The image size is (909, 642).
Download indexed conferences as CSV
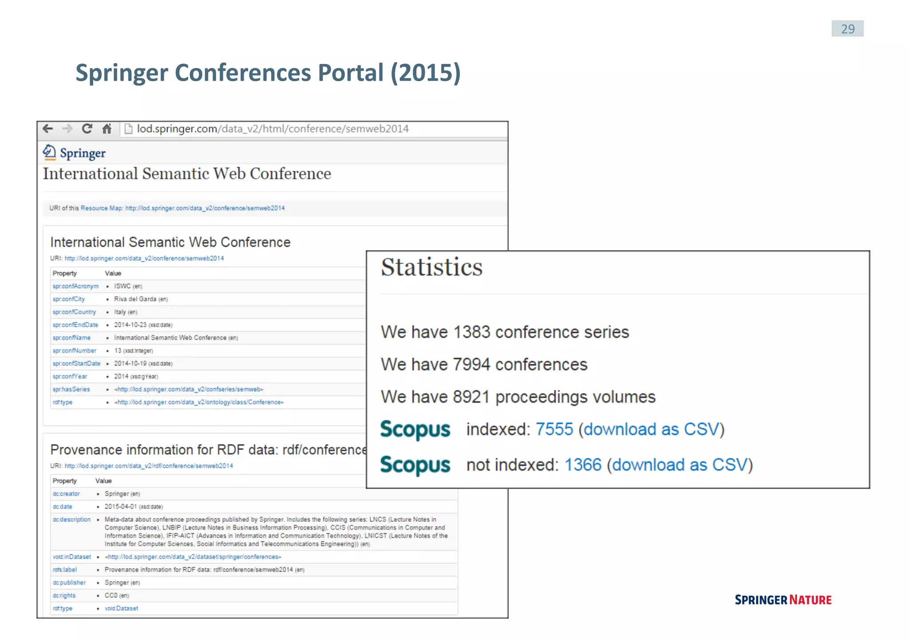tap(651, 429)
